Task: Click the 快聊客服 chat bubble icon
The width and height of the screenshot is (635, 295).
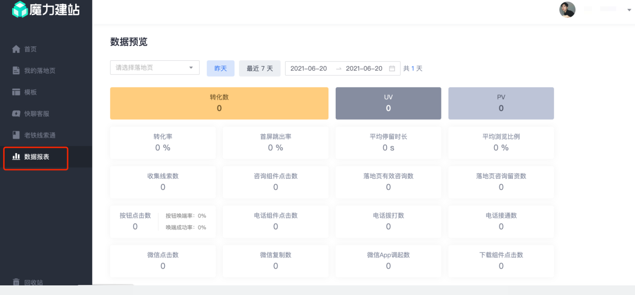Action: [x=16, y=113]
